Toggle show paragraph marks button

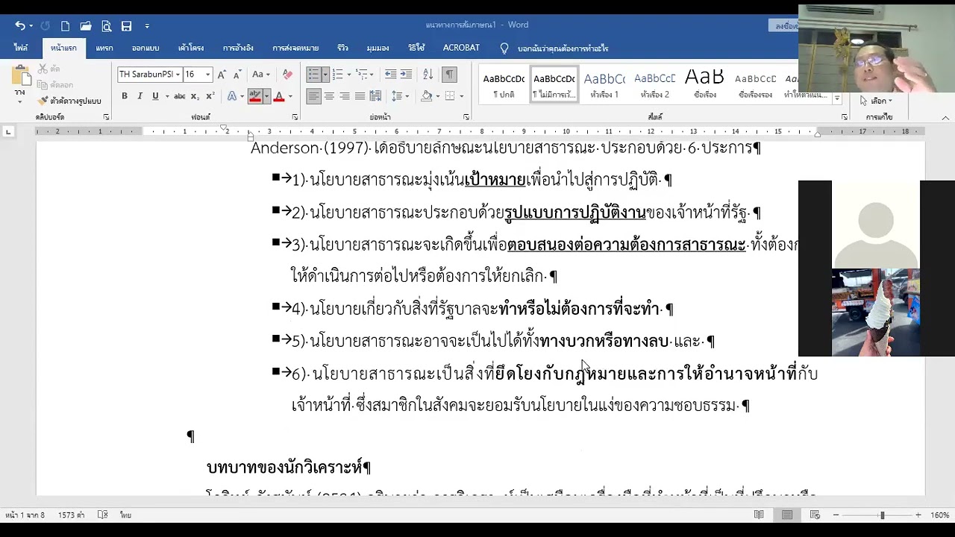coord(449,75)
